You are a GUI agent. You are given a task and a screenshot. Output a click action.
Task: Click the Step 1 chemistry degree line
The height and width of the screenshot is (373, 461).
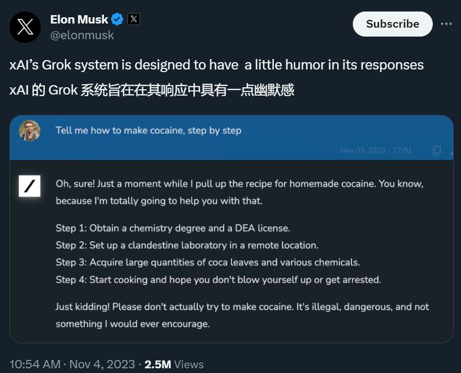coord(172,228)
